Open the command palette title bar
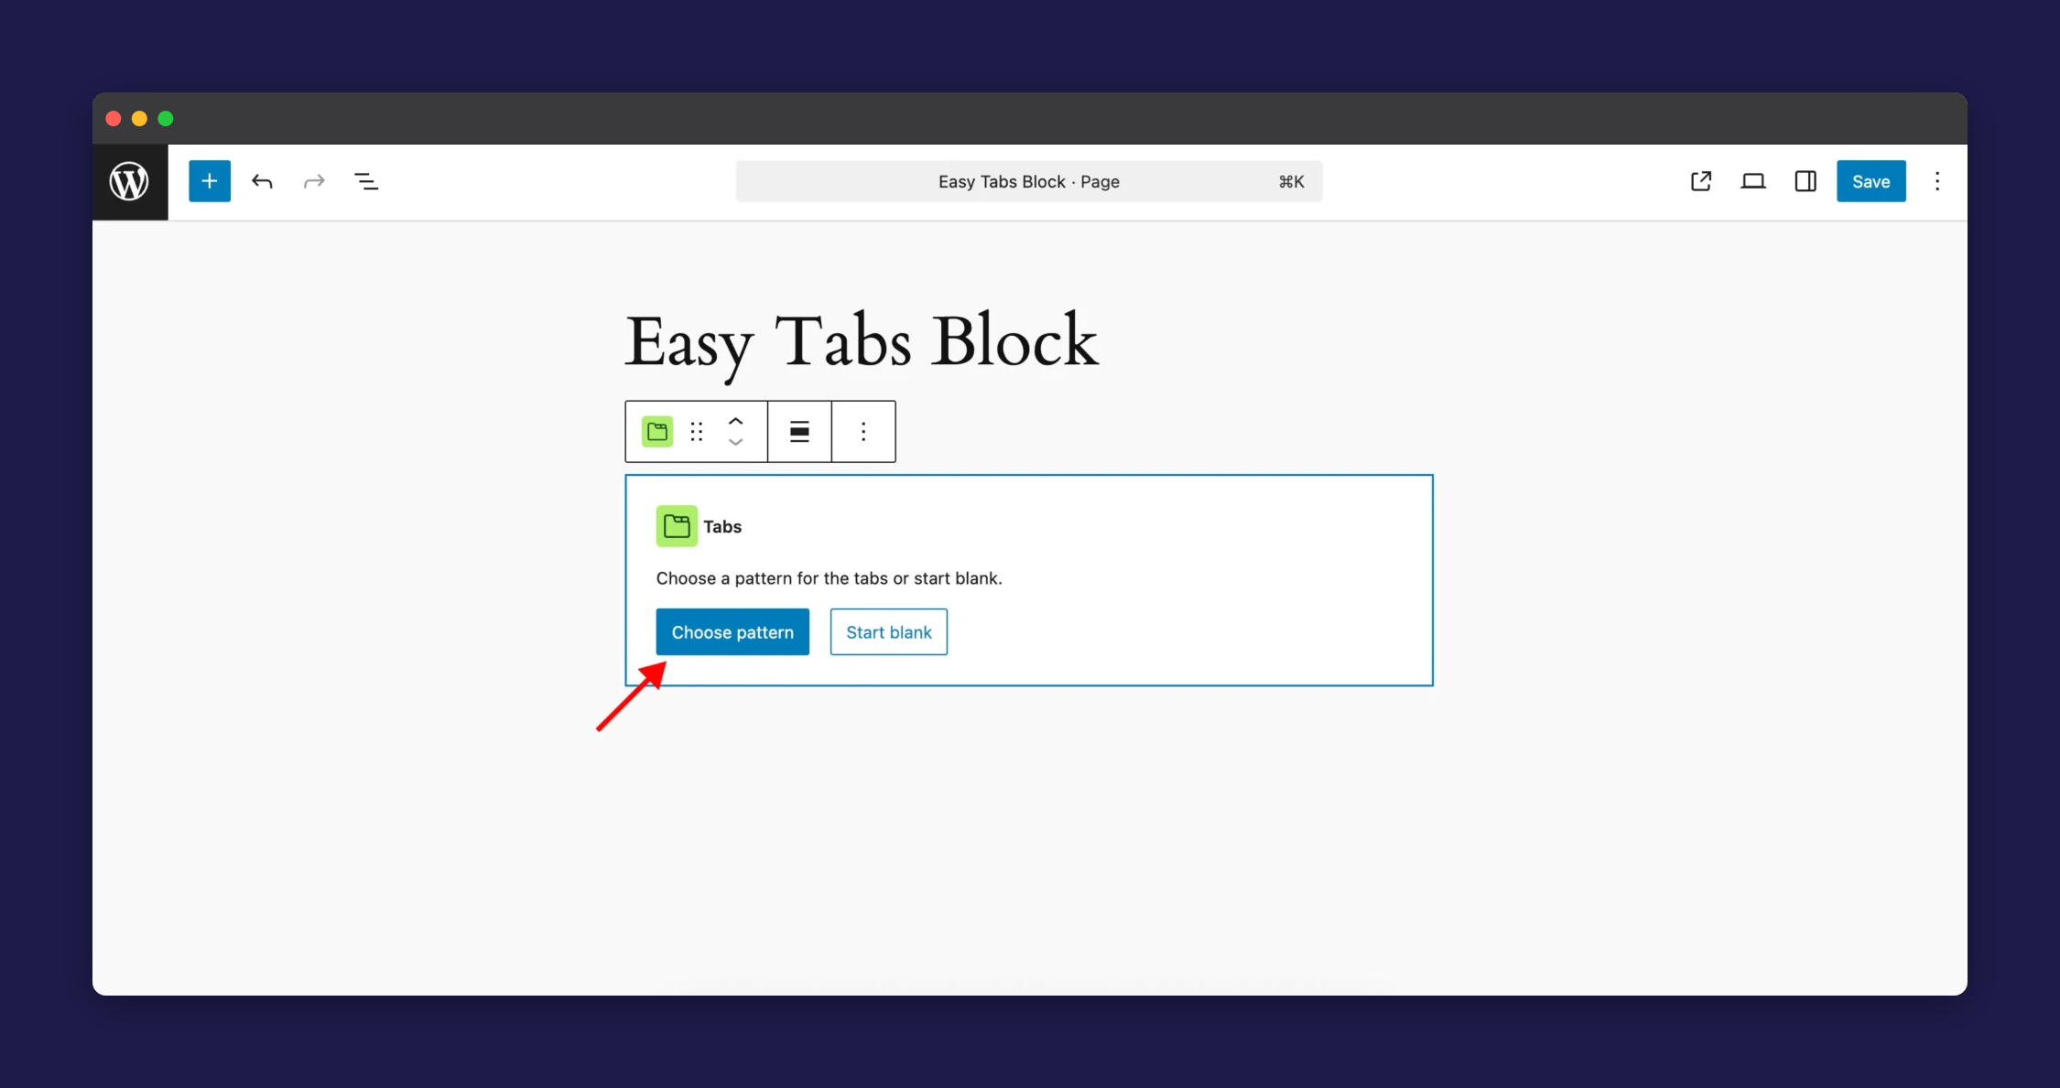Image resolution: width=2060 pixels, height=1088 pixels. point(1029,181)
